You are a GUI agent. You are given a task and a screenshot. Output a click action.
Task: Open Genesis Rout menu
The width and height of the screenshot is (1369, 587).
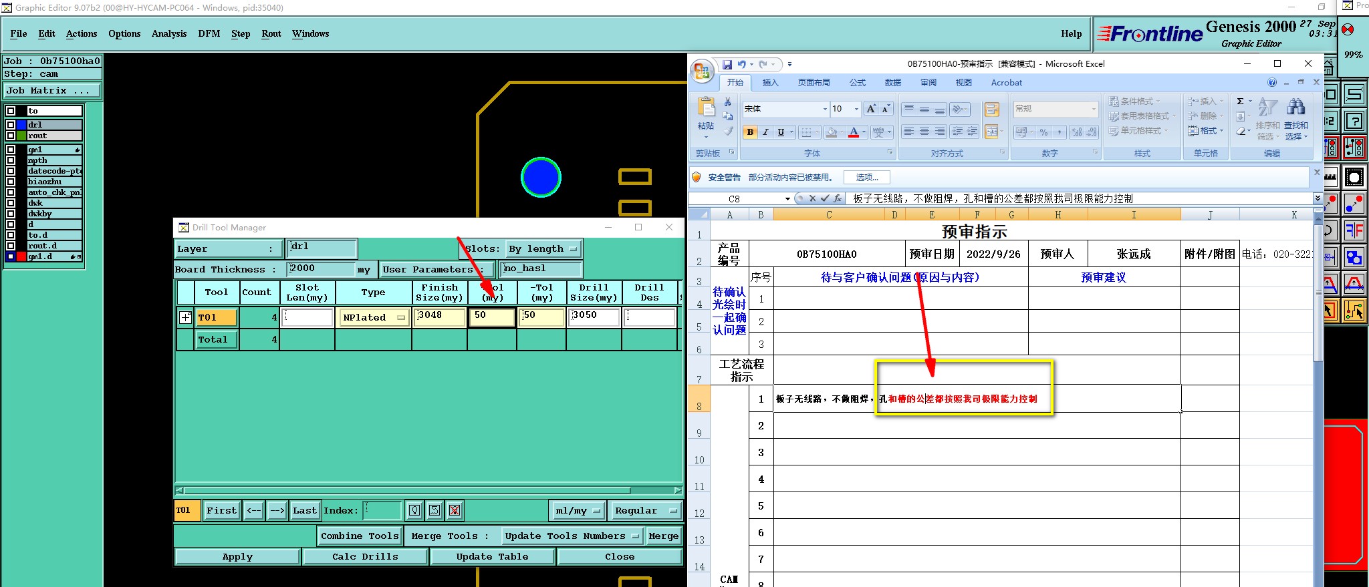271,33
